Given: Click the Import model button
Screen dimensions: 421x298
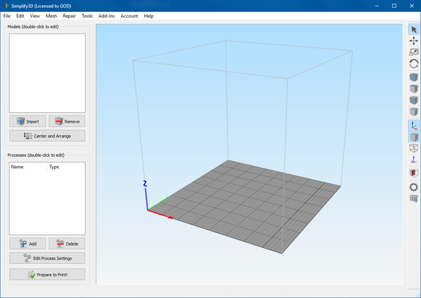Looking at the screenshot, I should pyautogui.click(x=28, y=121).
